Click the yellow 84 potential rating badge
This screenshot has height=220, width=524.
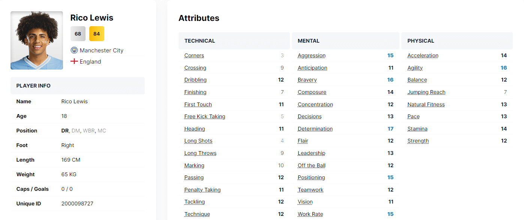(97, 34)
